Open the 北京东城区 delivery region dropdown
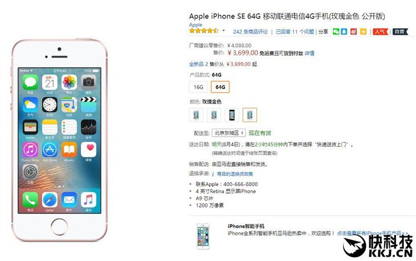Image resolution: width=416 pixels, height=261 pixels. (229, 133)
